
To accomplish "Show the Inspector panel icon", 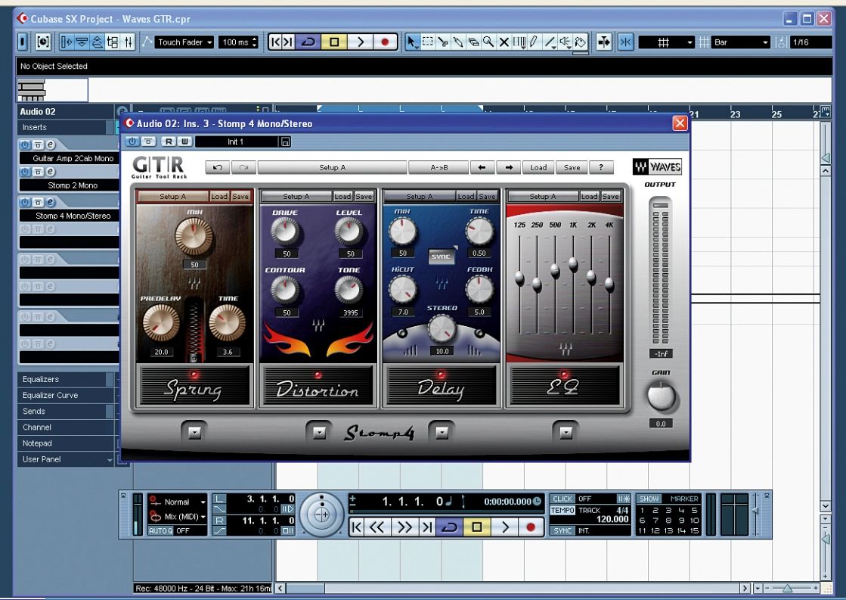I will [67, 42].
